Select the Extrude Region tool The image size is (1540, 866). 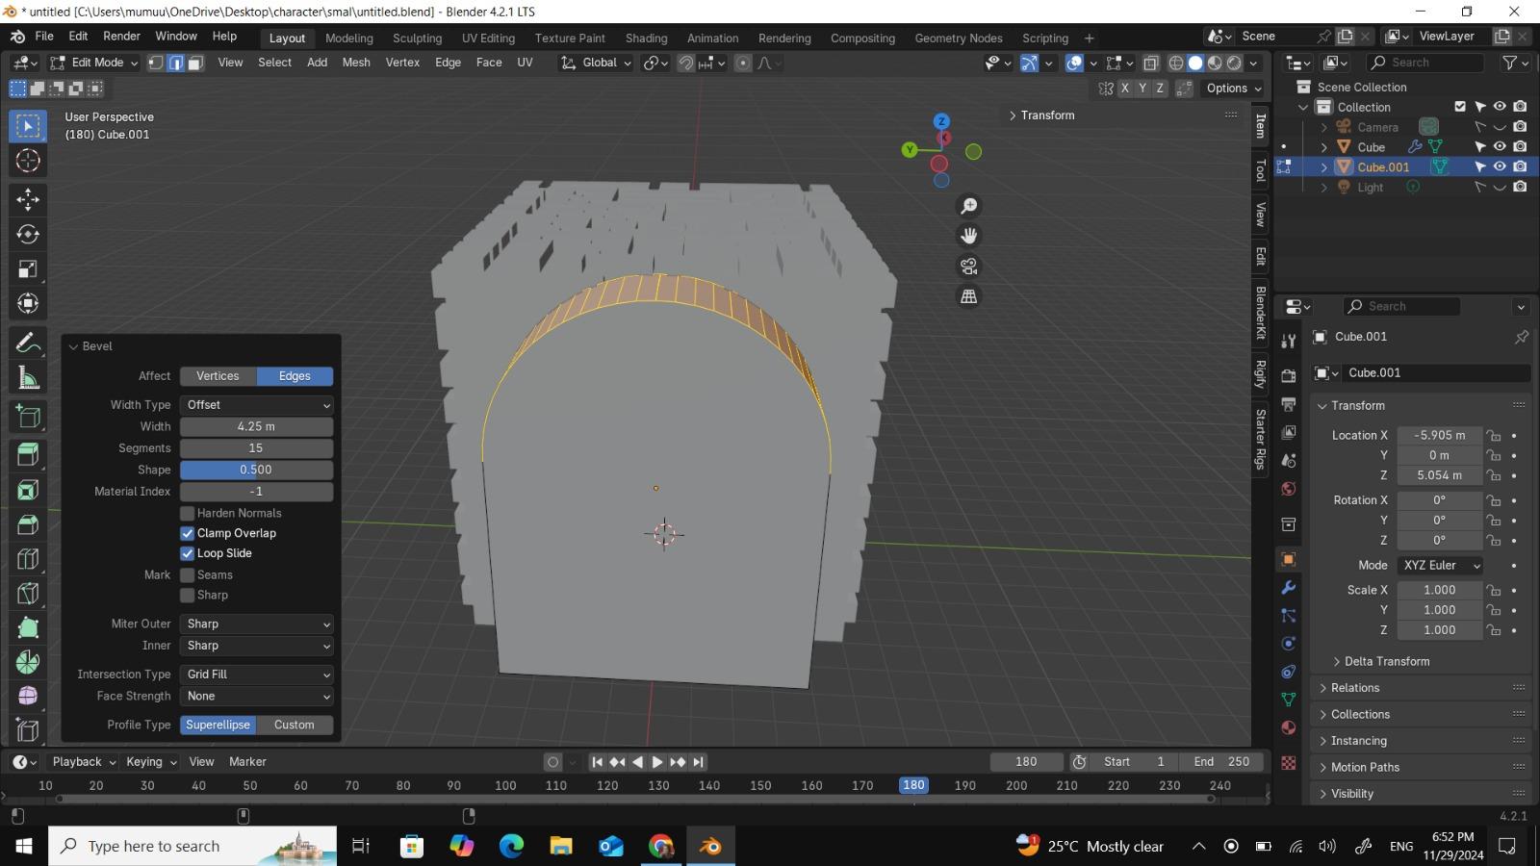28,454
